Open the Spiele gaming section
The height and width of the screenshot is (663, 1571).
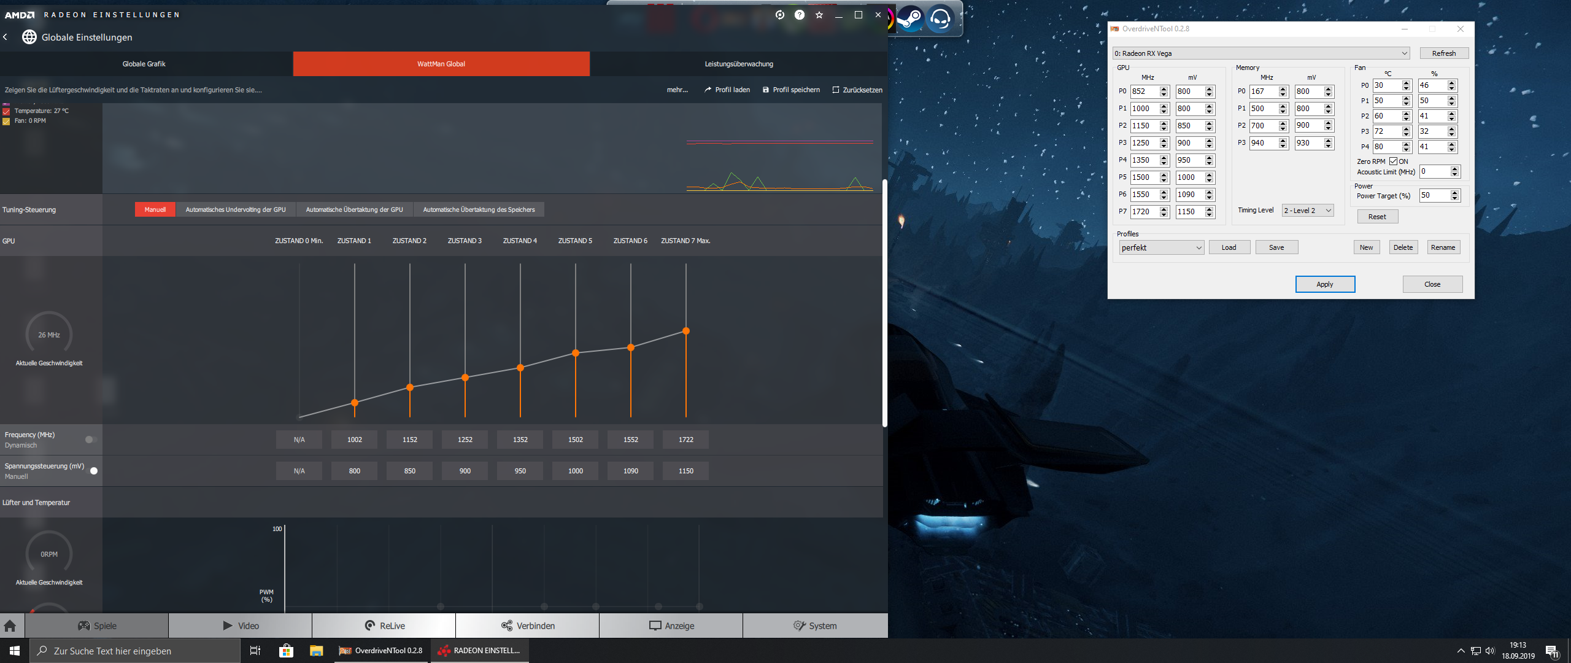97,626
